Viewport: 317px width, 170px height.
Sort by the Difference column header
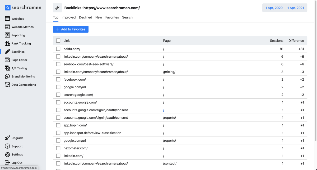(296, 41)
